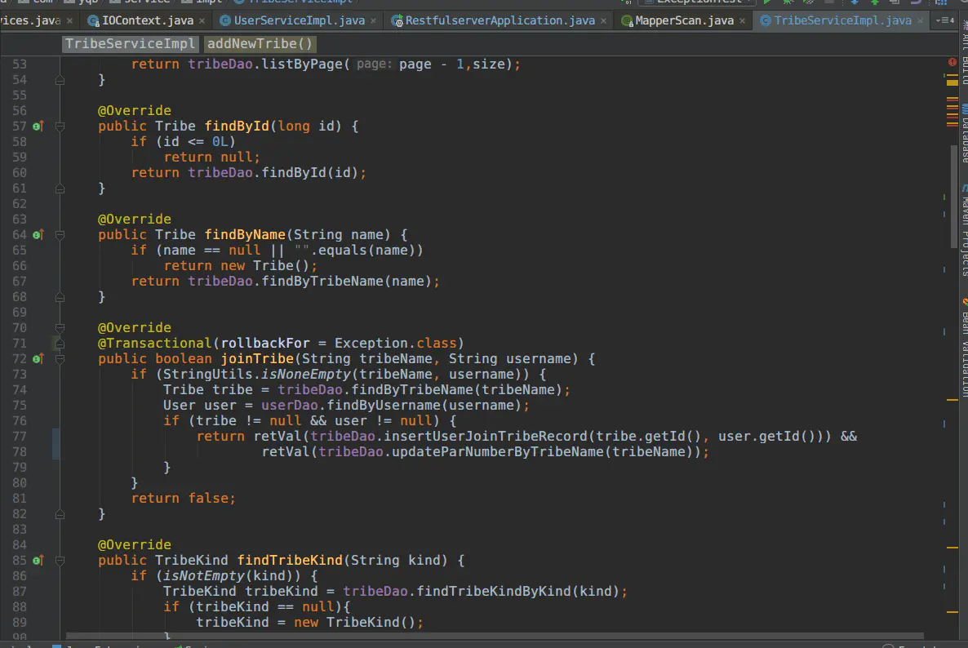Viewport: 968px width, 648px height.
Task: Click the implements gutter icon beside findById
Action: 38,126
